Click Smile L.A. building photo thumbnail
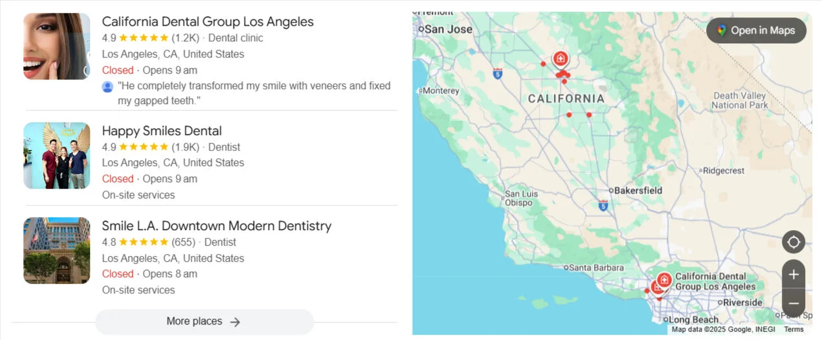The image size is (822, 340). coord(57,251)
